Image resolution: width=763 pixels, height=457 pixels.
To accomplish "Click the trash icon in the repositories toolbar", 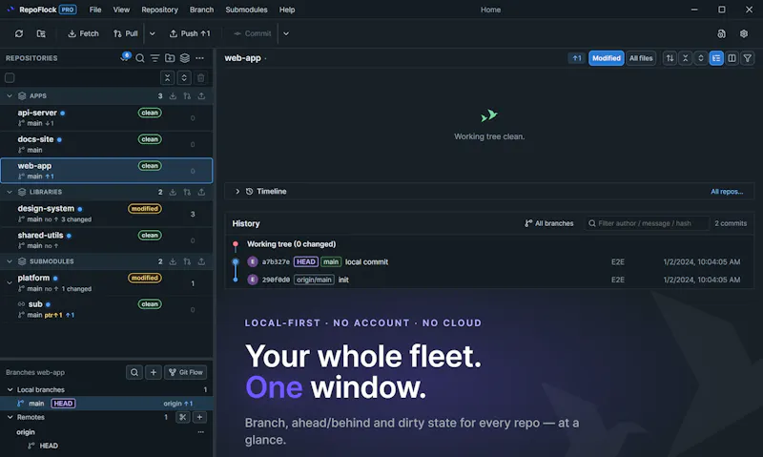I will pos(200,78).
